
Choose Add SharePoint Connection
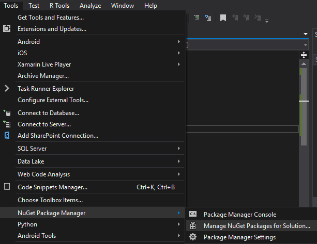(x=93, y=136)
